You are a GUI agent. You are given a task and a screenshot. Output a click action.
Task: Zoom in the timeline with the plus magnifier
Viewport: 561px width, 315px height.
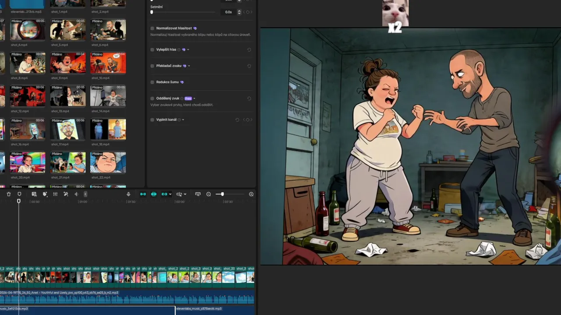coord(251,194)
